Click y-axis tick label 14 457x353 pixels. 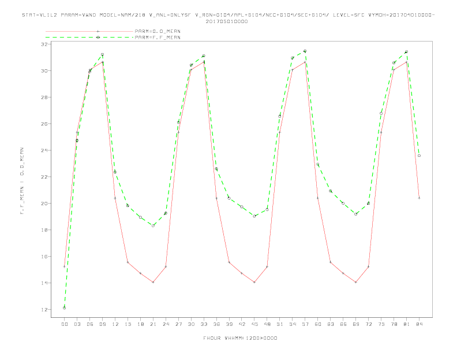click(x=44, y=283)
